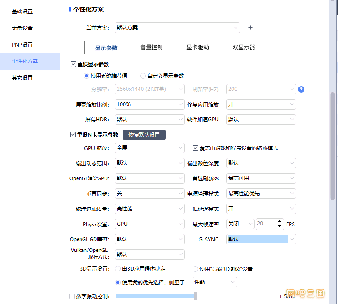Screen dimensions: 338x304
Task: Click the plus icon to add a new scheme
Action: pyautogui.click(x=250, y=27)
